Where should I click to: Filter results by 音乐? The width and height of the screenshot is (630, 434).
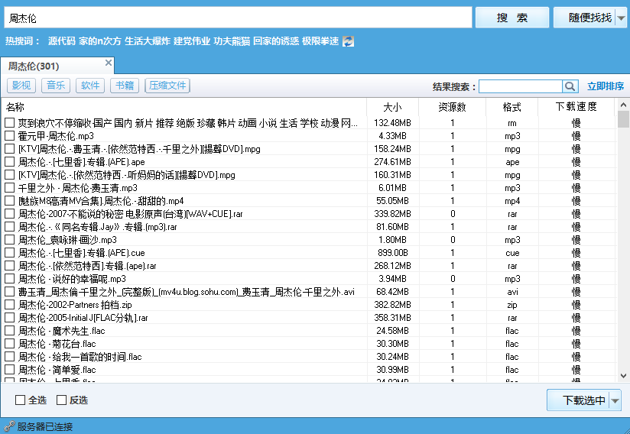coord(56,86)
